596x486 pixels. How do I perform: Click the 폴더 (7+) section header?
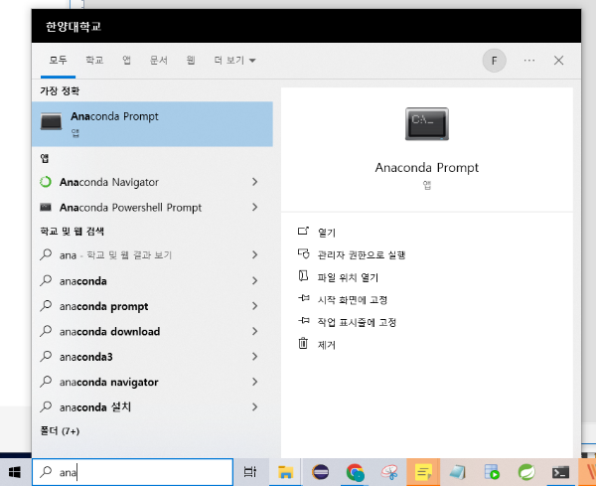tap(60, 431)
